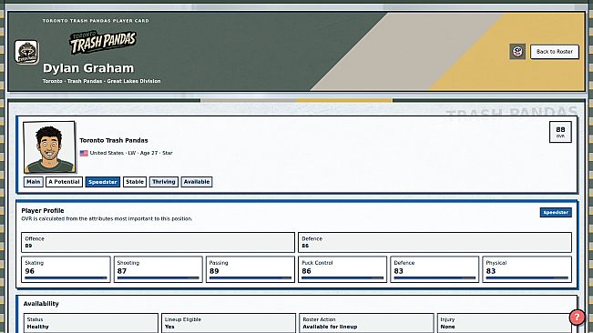Click the SP league logo icon
Screen dimensions: 593x333
click(517, 52)
